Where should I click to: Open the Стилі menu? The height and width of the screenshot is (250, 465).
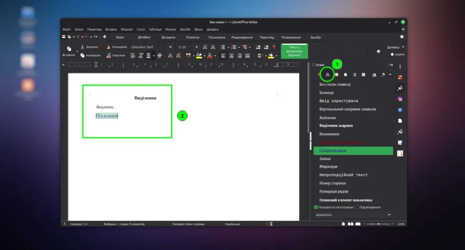pos(141,29)
